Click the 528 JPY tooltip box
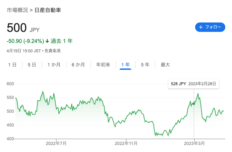232x152 pixels. pyautogui.click(x=193, y=84)
